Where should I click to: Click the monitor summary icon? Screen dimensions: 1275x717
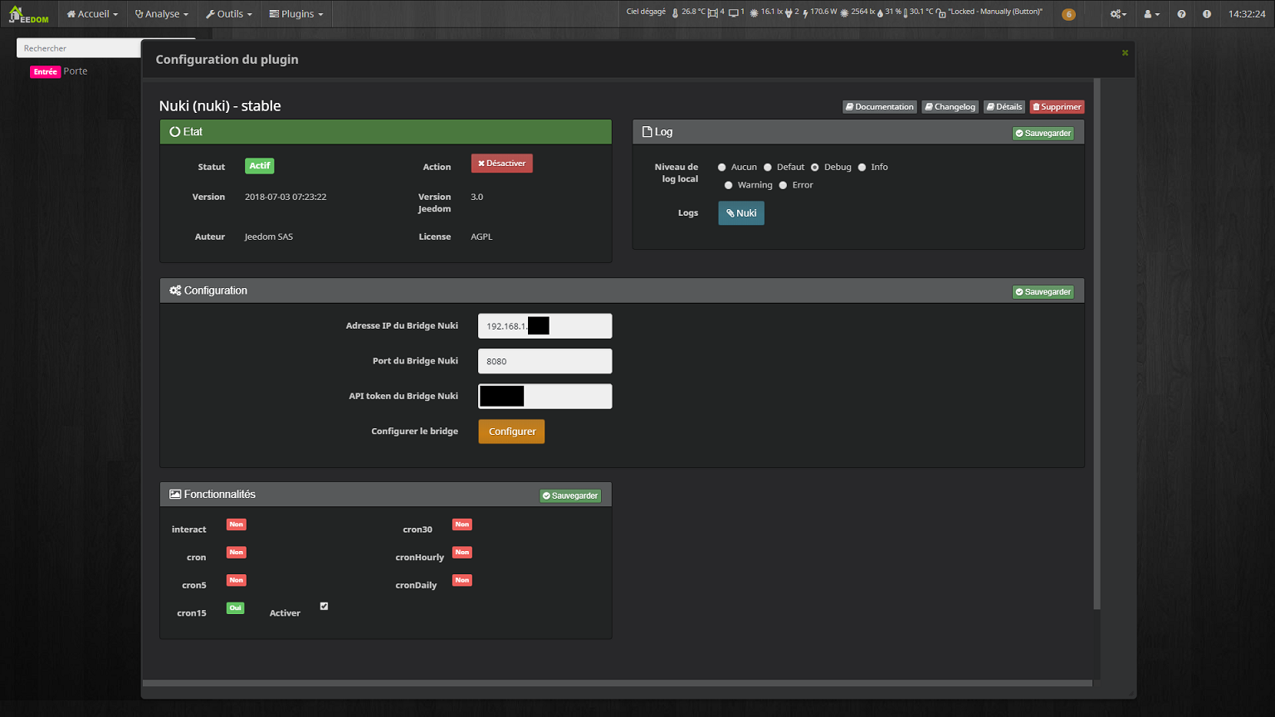point(733,12)
